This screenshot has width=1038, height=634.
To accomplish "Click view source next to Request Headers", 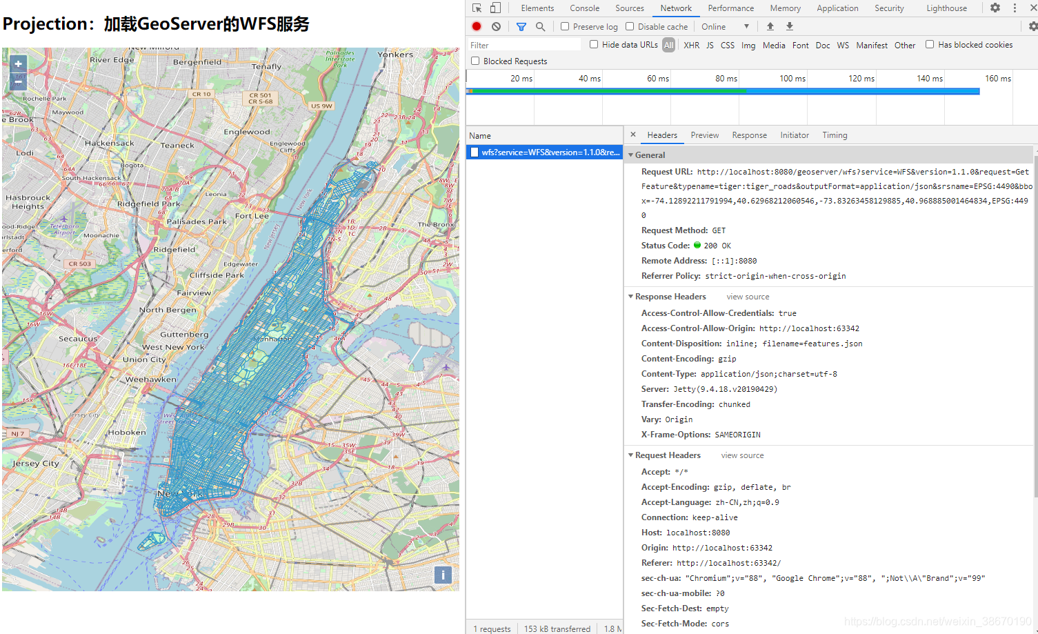I will (x=741, y=455).
